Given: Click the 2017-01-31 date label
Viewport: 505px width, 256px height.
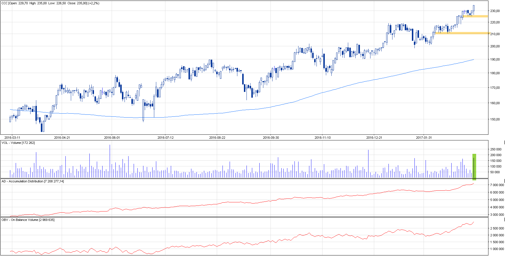Looking at the screenshot, I should coord(424,138).
